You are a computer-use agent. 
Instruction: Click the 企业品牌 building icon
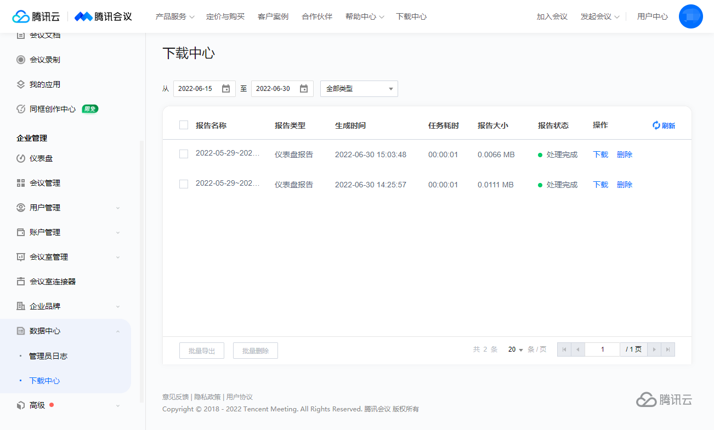click(21, 306)
